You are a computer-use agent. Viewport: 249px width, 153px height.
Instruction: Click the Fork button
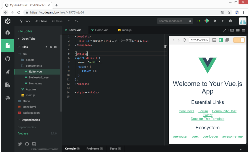pos(25,21)
